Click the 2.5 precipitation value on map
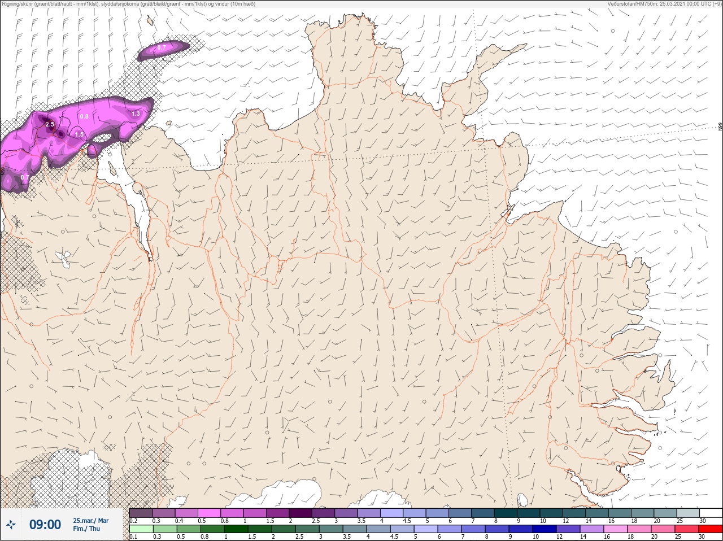Viewport: 723px width, 541px height. 50,124
